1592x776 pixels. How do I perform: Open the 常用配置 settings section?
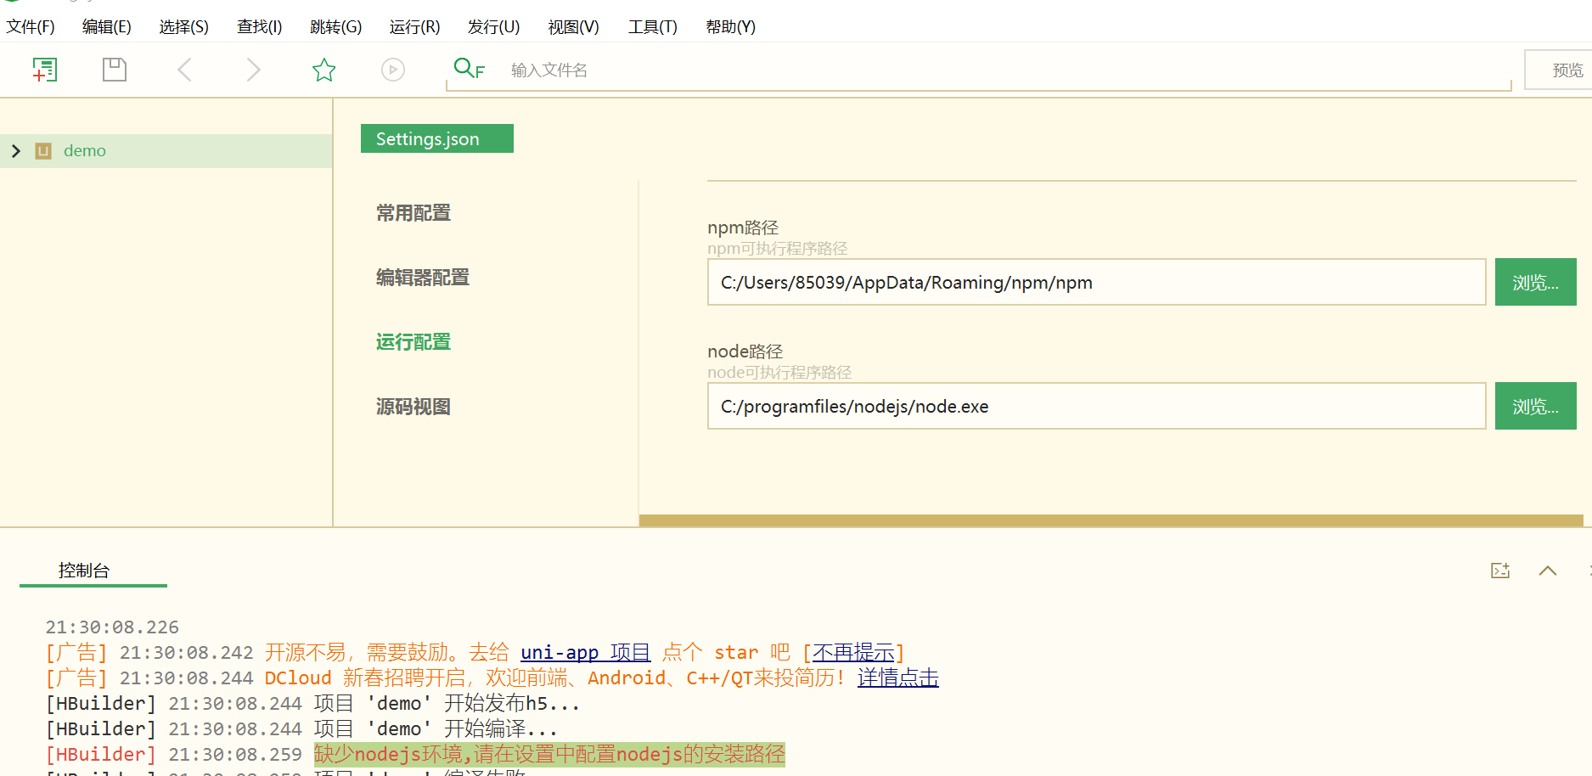point(413,213)
